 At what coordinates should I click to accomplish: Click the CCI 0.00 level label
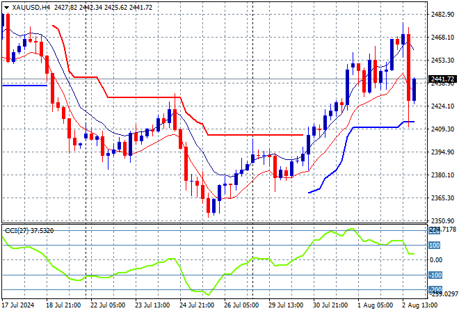436,260
